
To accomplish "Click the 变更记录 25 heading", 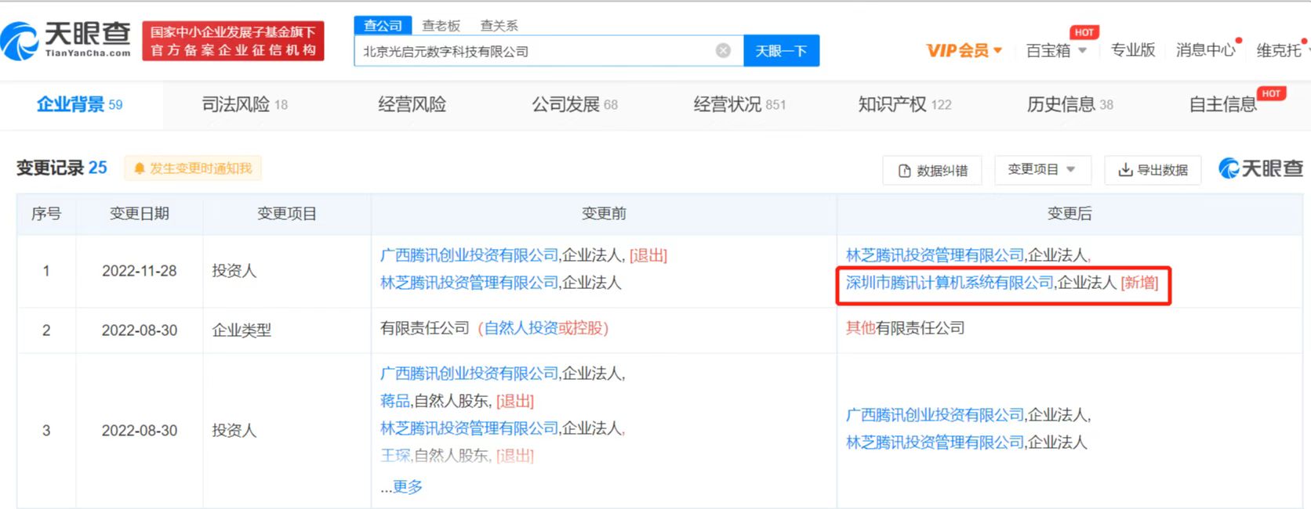I will (62, 168).
